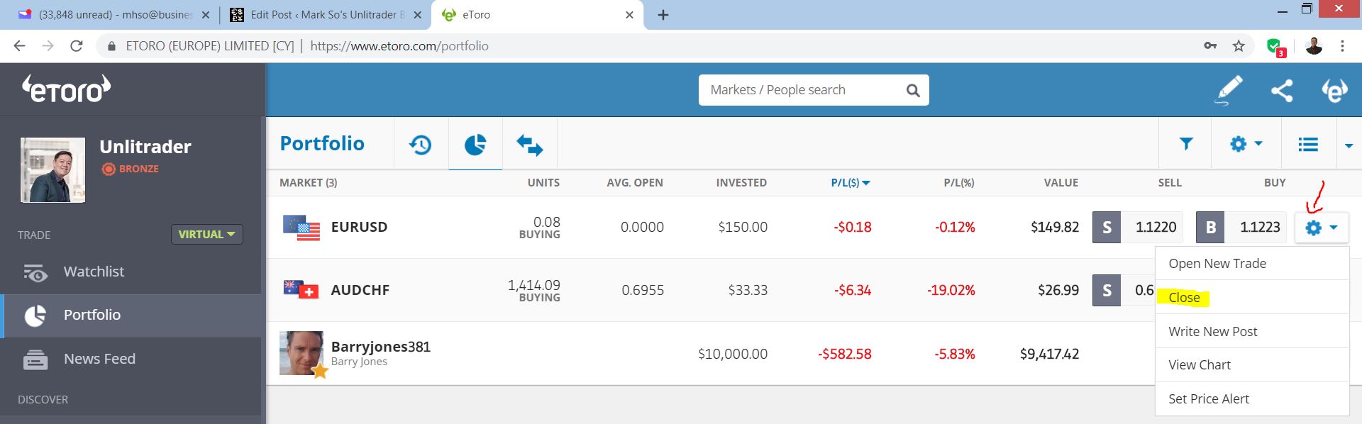This screenshot has width=1362, height=424.
Task: Sort by INVESTED column header
Action: pos(741,183)
